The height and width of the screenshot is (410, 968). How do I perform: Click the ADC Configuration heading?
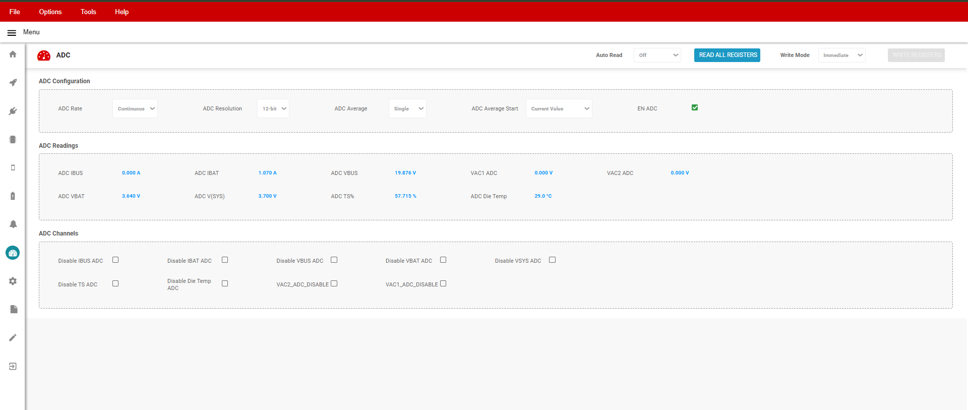65,81
